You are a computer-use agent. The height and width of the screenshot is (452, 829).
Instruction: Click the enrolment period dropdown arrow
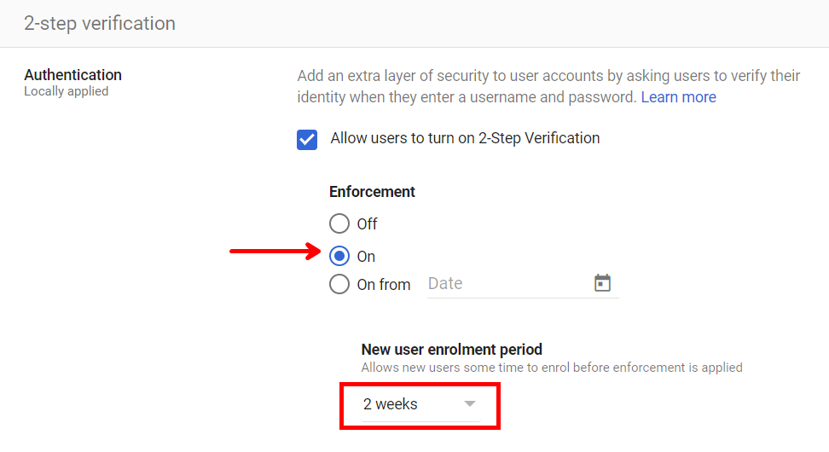pos(470,404)
